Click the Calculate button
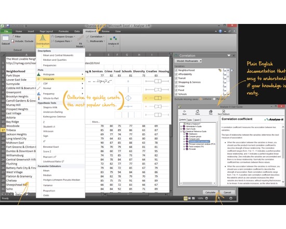Viewport: 286px width, 229px height. (x=210, y=192)
